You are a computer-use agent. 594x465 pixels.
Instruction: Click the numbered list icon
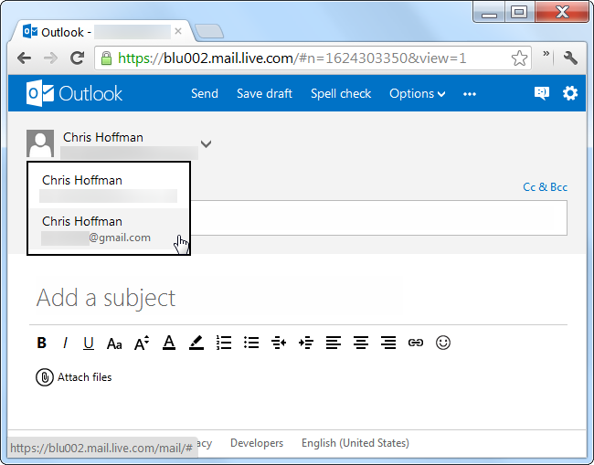pos(224,343)
